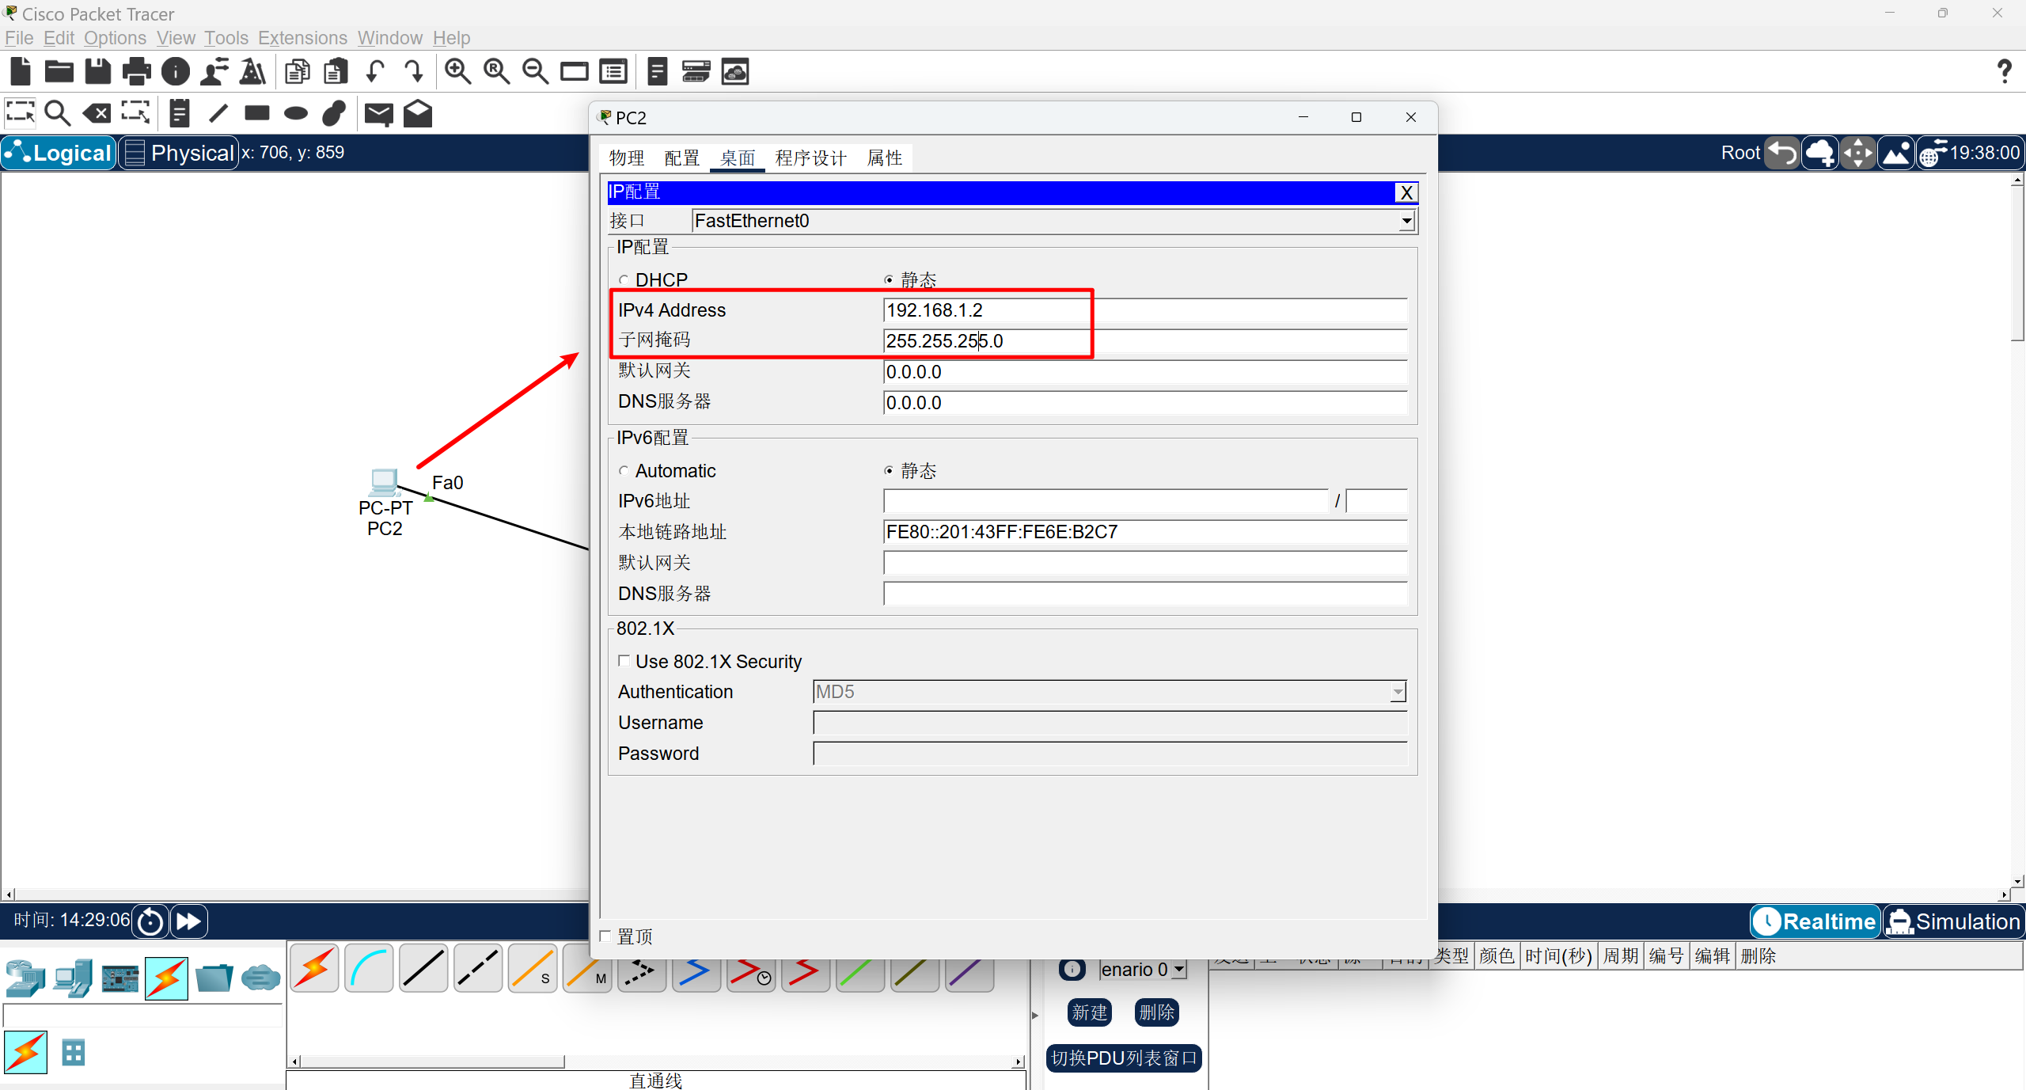Open a file using the folder icon
This screenshot has height=1090, width=2026.
coord(59,72)
